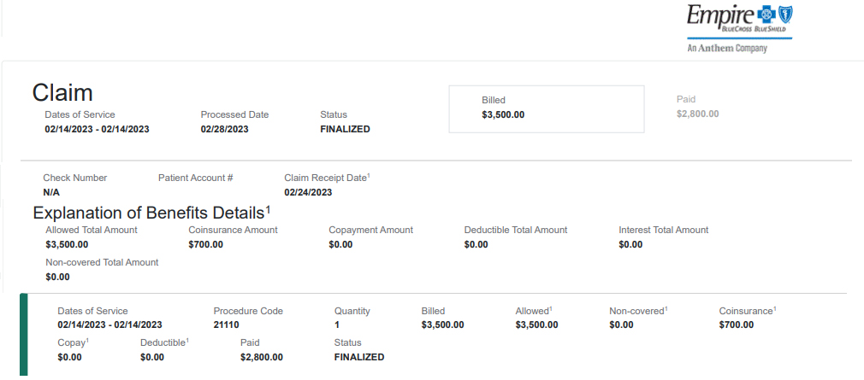Click the Quantity value in service line

pyautogui.click(x=337, y=324)
